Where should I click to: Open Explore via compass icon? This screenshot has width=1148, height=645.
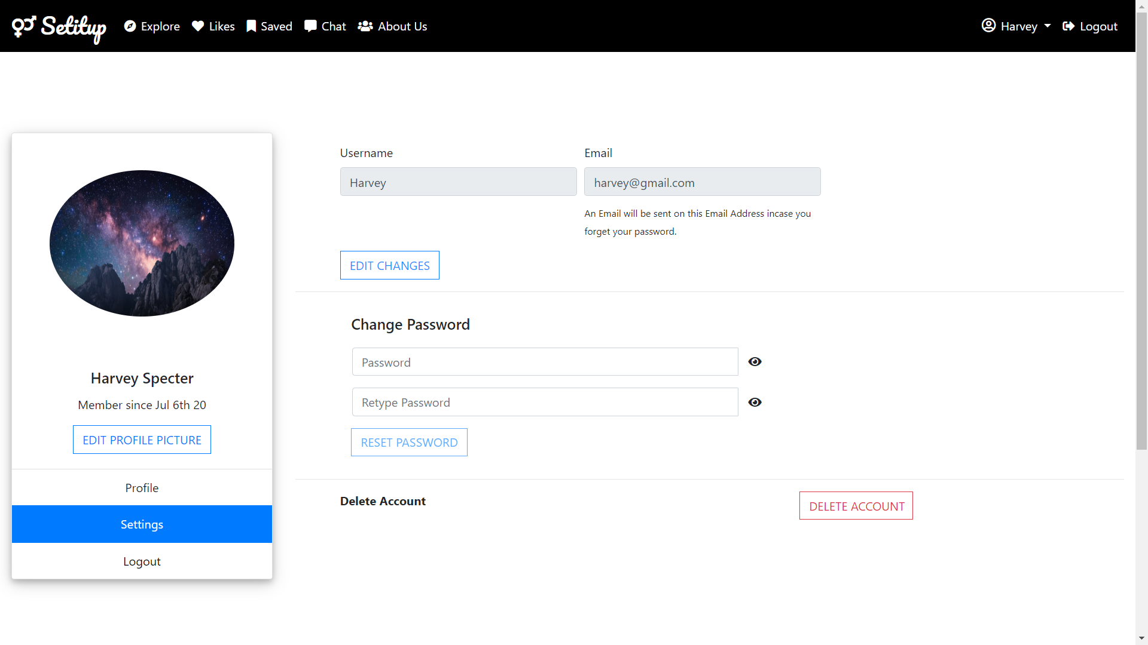point(130,26)
